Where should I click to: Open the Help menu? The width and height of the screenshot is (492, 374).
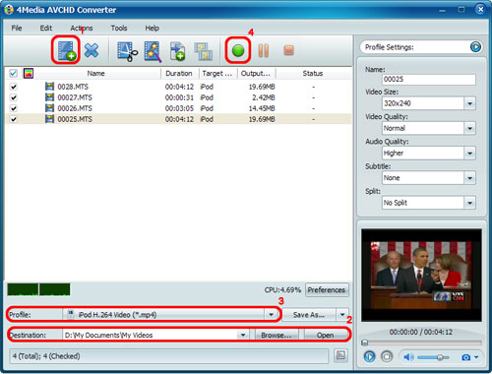click(x=152, y=29)
